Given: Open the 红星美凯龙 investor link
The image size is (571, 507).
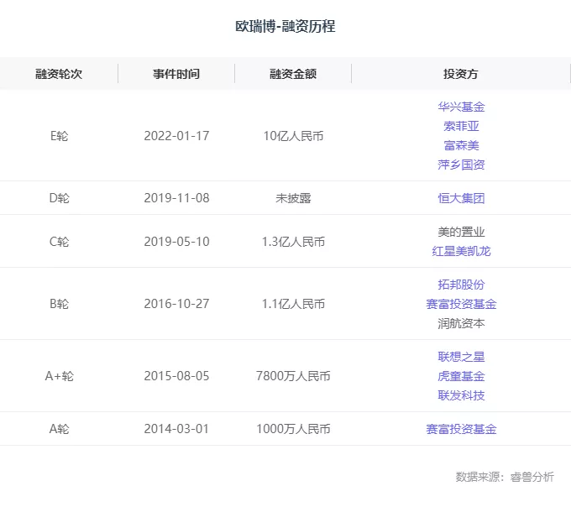Looking at the screenshot, I should tap(461, 251).
